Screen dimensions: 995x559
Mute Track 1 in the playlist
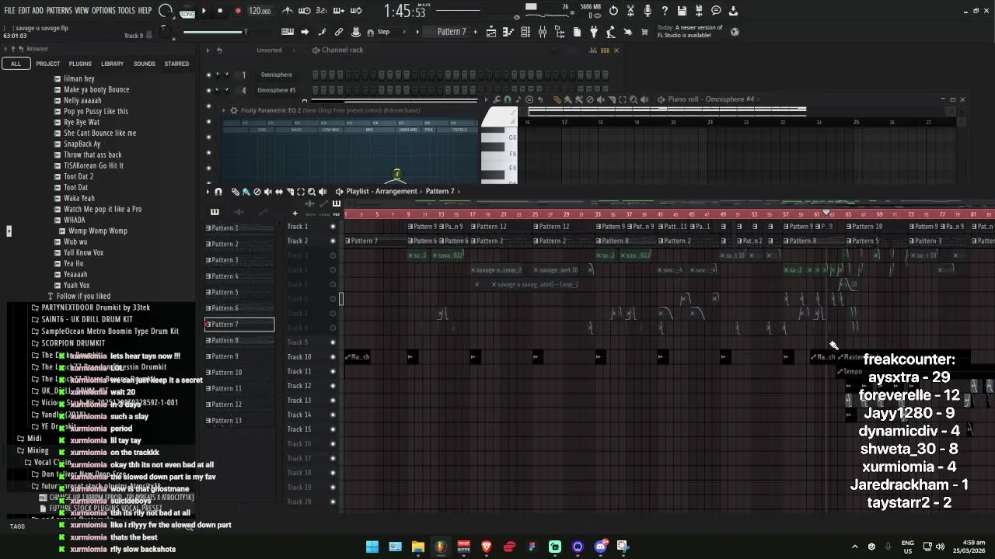tap(333, 227)
